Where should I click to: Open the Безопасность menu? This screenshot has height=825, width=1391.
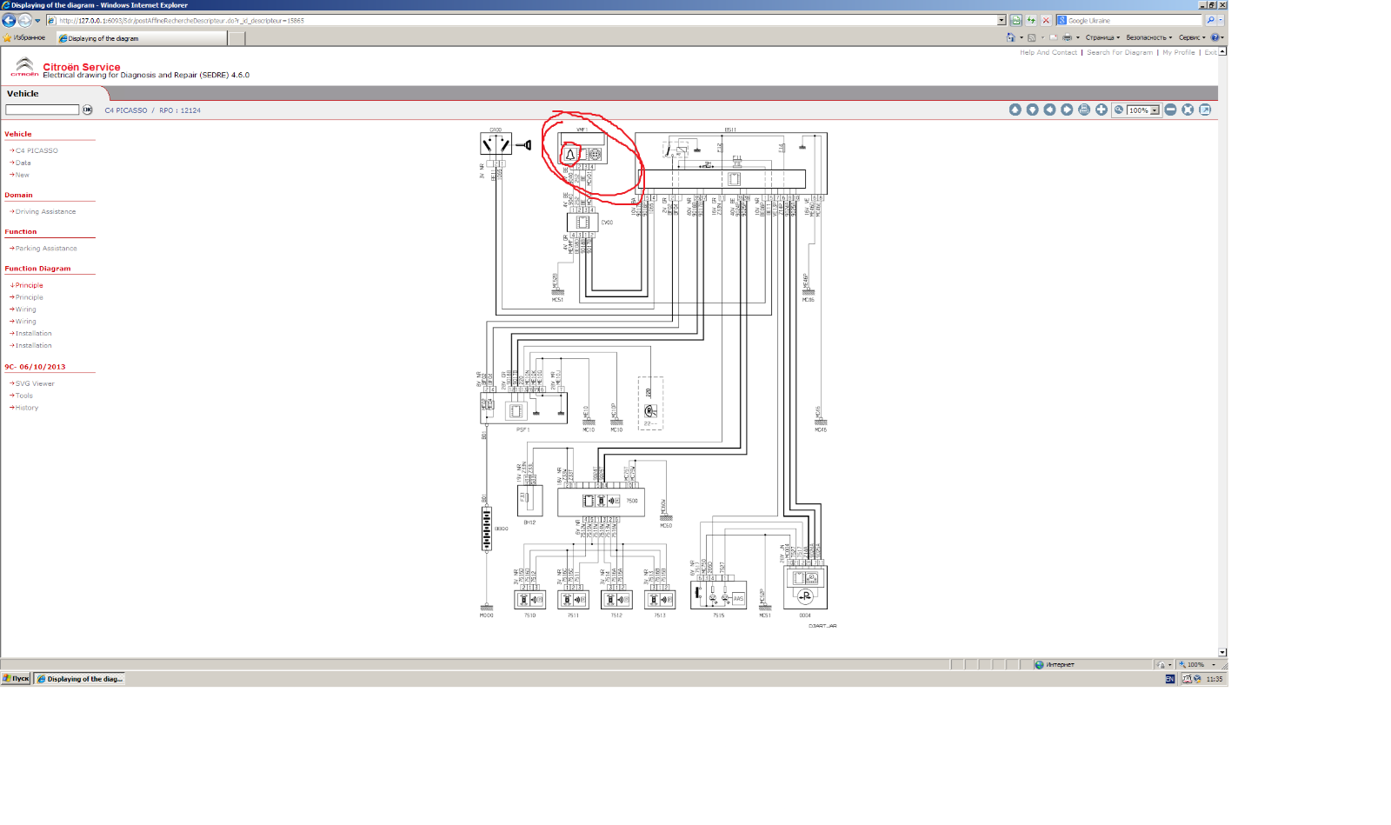pos(1149,37)
